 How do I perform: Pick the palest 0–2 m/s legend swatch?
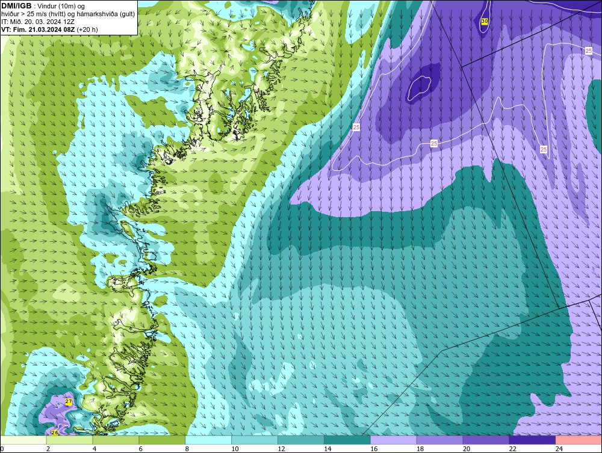[x=23, y=440]
